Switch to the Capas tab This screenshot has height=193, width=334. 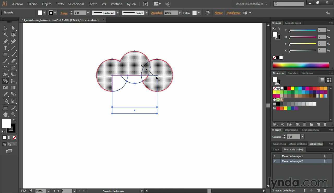276,150
